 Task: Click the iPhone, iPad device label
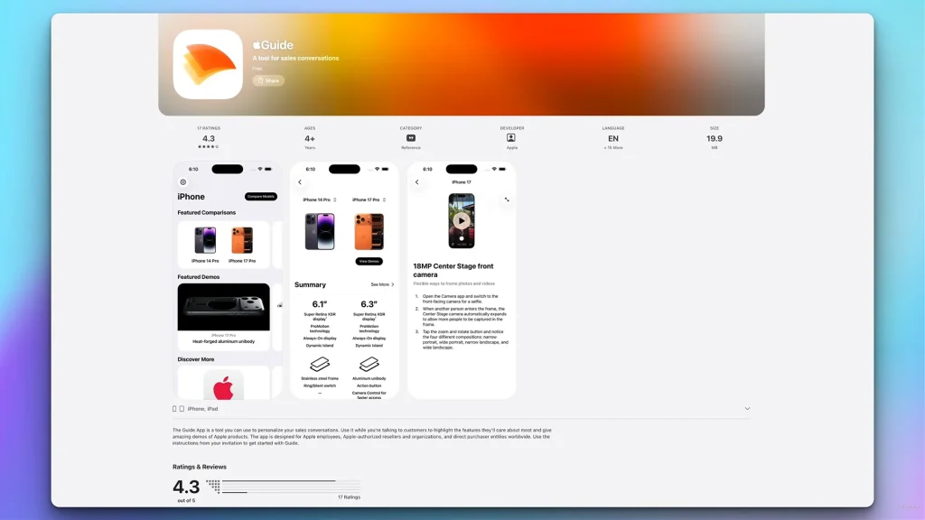pyautogui.click(x=202, y=409)
